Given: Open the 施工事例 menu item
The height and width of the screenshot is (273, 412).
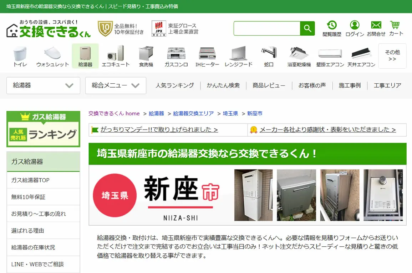Looking at the screenshot, I should [350, 85].
